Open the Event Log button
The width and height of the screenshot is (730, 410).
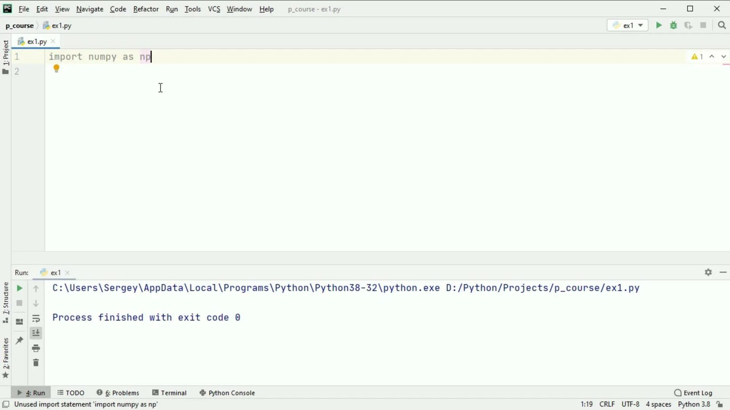tap(693, 393)
